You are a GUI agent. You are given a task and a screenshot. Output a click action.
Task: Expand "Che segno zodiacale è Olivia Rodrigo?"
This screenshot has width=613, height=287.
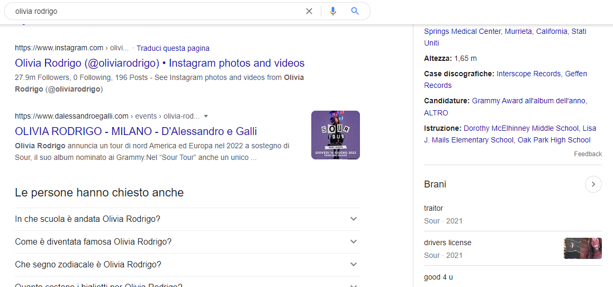[187, 264]
